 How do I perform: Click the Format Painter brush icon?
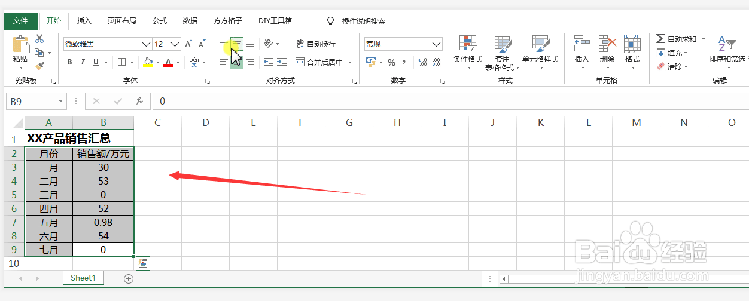[x=39, y=66]
